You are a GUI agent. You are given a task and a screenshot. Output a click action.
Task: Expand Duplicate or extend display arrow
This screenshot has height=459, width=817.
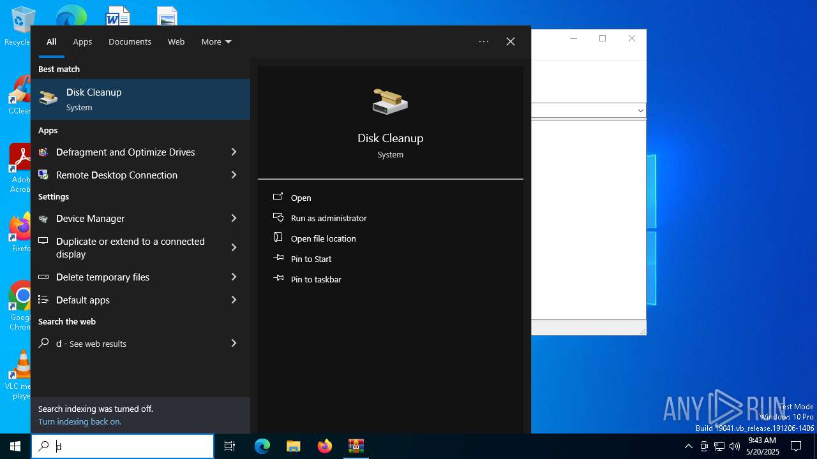(234, 247)
